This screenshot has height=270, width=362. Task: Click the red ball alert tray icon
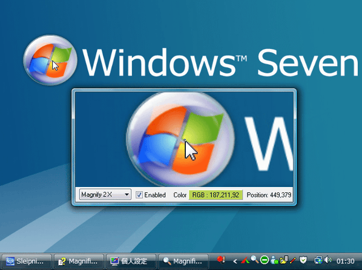pyautogui.click(x=221, y=260)
